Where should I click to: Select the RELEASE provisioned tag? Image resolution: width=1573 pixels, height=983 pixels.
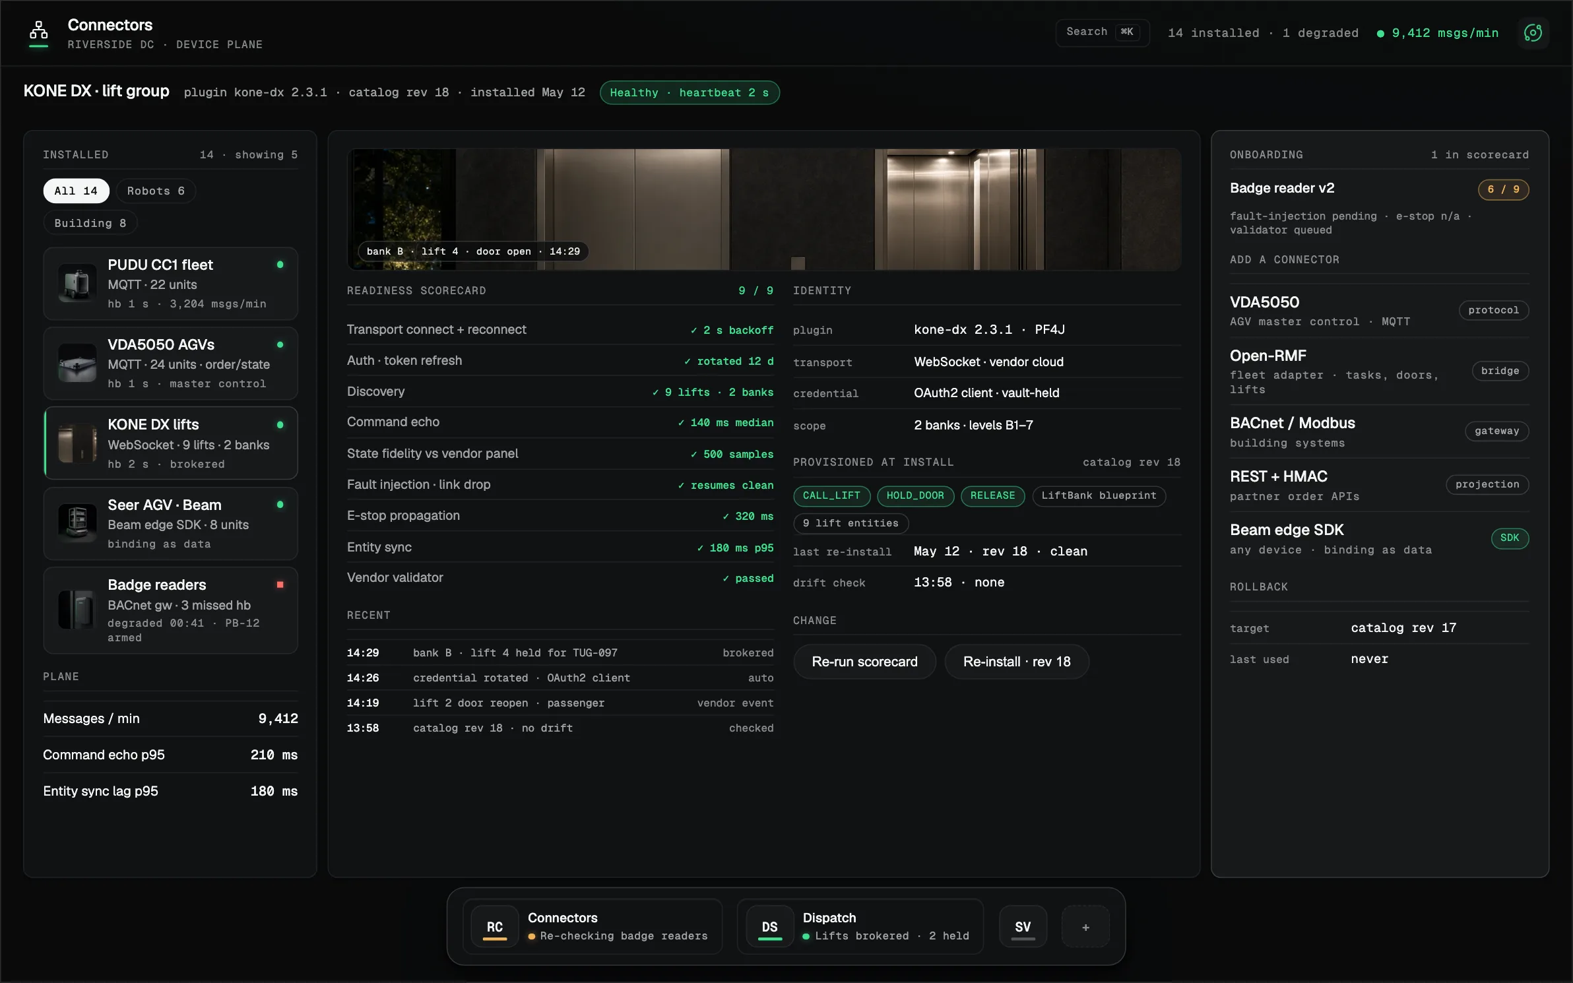[x=992, y=495]
